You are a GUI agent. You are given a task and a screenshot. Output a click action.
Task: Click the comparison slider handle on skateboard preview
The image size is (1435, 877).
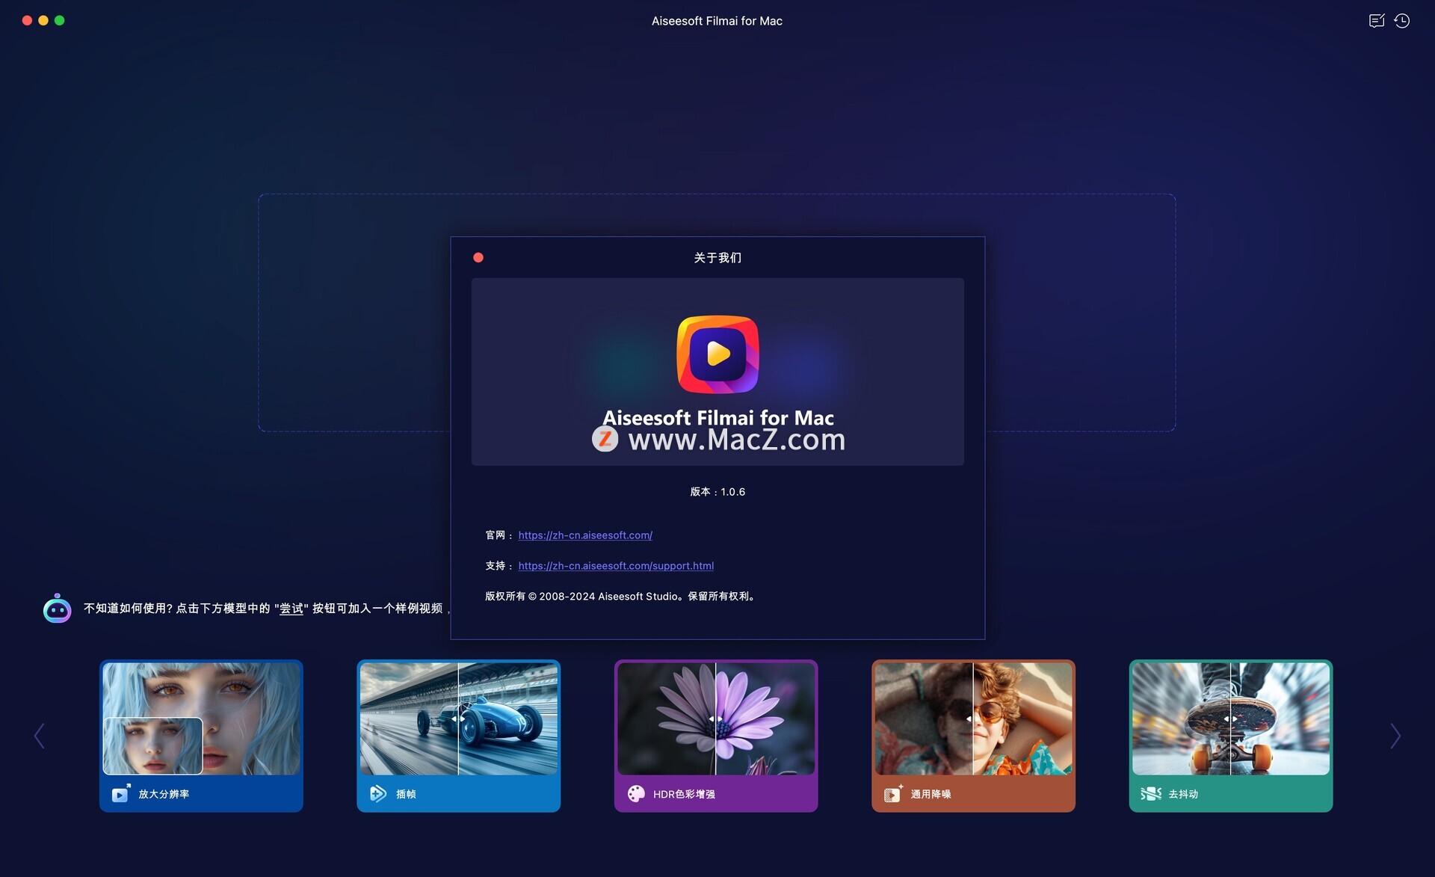(1230, 719)
